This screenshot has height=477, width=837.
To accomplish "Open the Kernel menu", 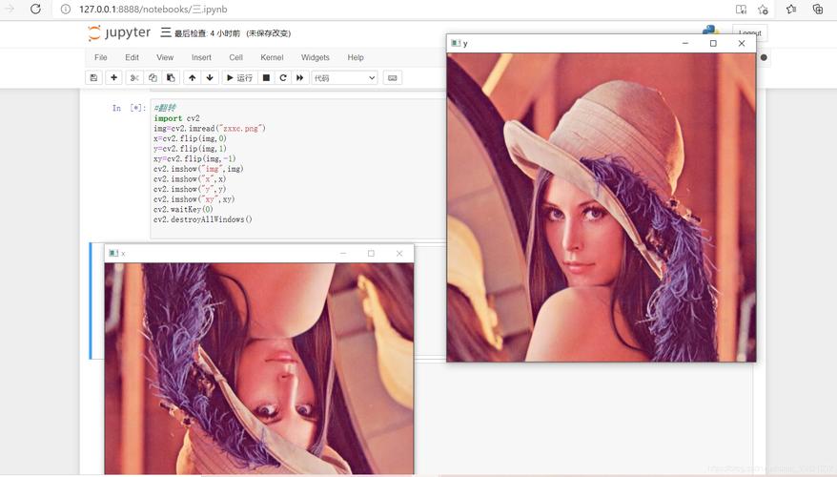I will [x=272, y=57].
